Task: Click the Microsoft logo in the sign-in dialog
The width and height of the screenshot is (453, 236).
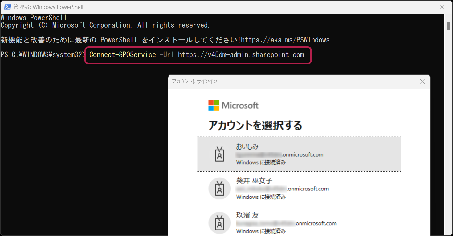Action: click(233, 106)
